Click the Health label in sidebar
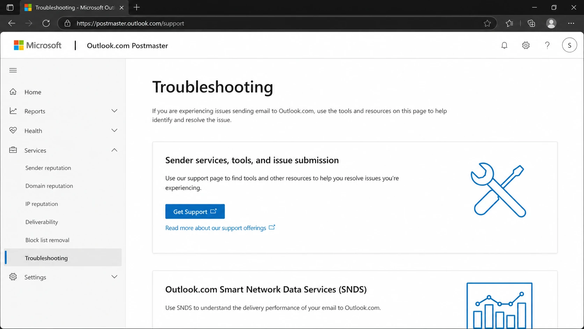 33,131
